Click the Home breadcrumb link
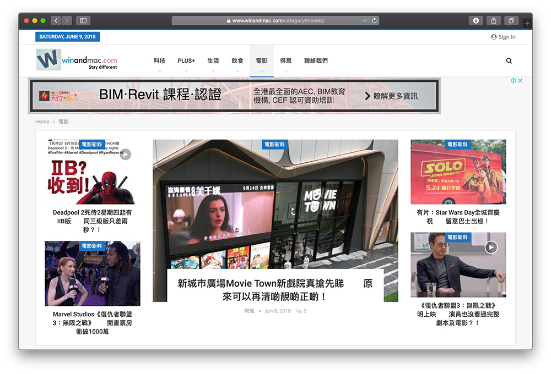Screen dimensions: 551x374 [42, 122]
